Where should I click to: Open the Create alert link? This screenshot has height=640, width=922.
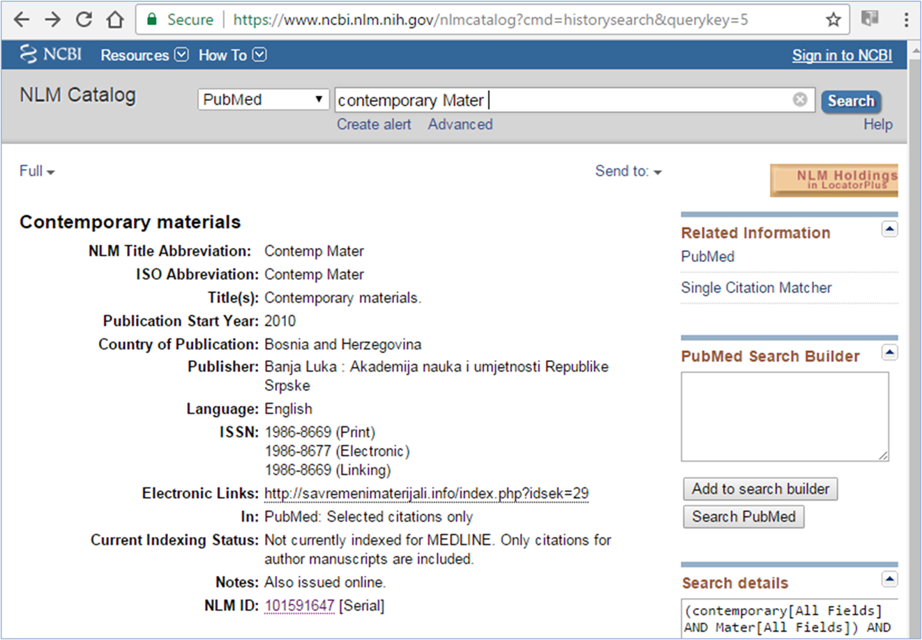374,124
